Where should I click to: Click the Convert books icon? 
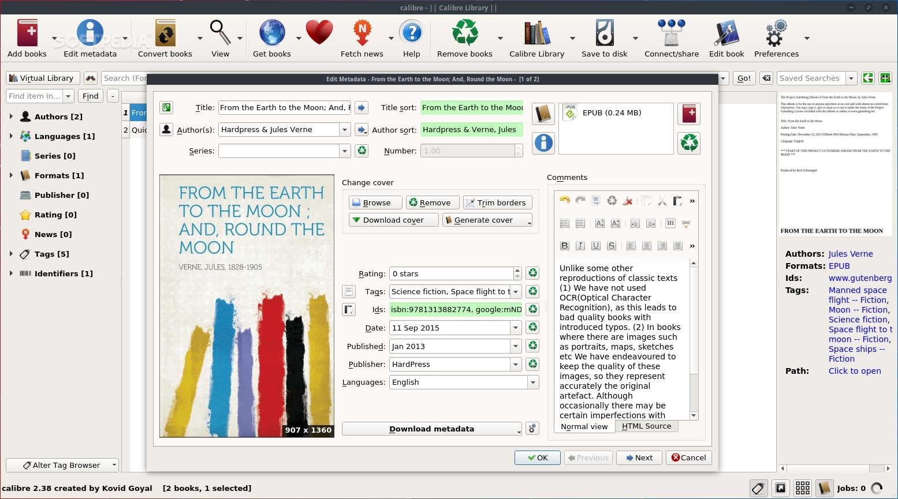tap(165, 33)
